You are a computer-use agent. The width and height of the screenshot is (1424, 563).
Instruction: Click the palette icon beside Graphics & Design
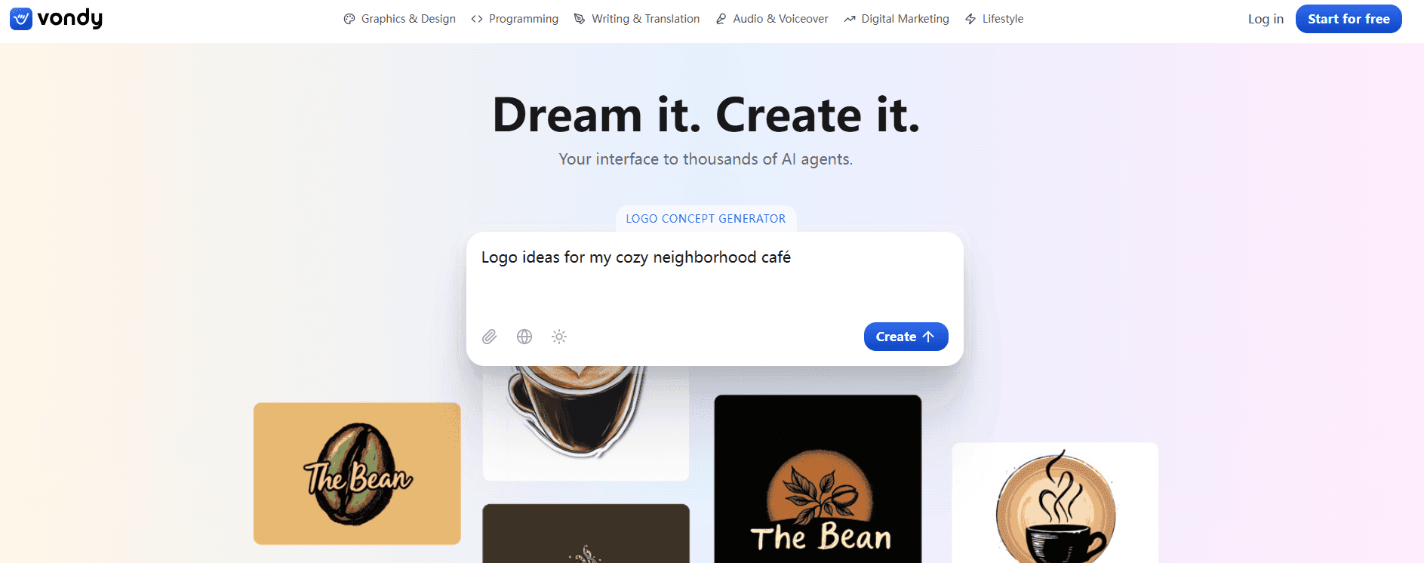click(349, 19)
